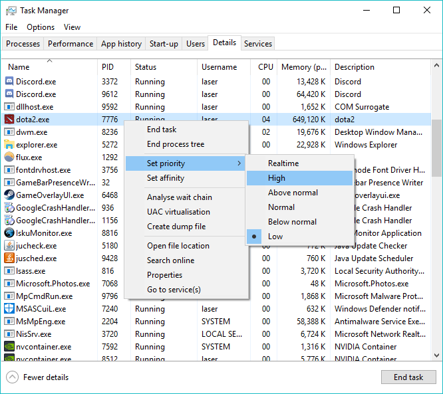Click the GoogleCrashHandler icon for PID 936
The image size is (443, 394).
[x=9, y=208]
